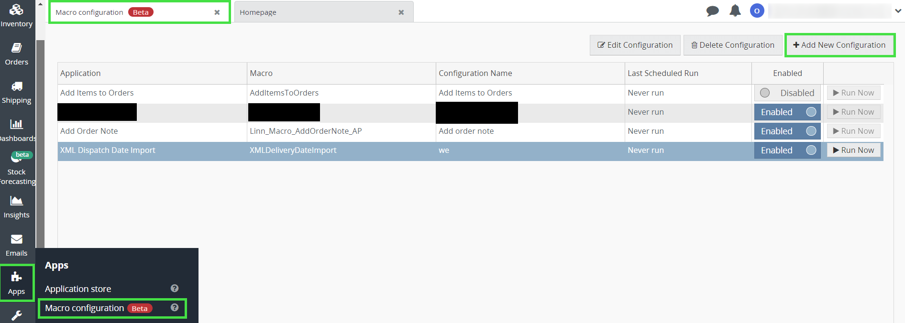
Task: Enable the Add Items to Orders macro toggle
Action: click(787, 93)
